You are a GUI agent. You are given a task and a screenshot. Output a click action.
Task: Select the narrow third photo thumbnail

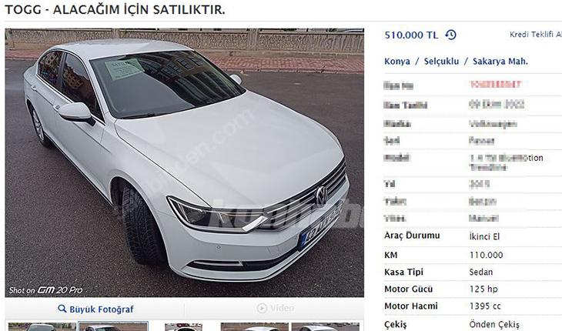(x=183, y=326)
